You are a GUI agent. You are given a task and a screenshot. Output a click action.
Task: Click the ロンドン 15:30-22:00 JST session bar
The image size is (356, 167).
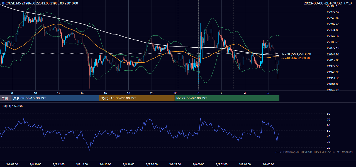tap(137, 98)
